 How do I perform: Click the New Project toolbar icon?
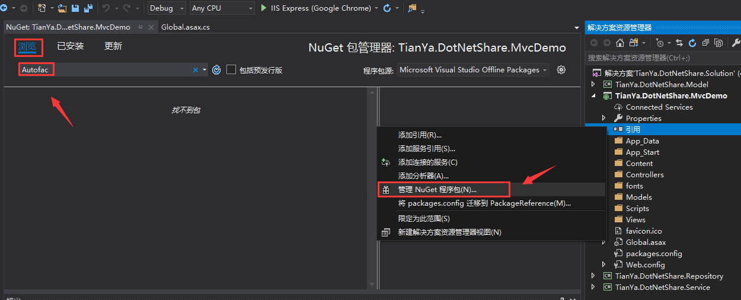pos(42,8)
